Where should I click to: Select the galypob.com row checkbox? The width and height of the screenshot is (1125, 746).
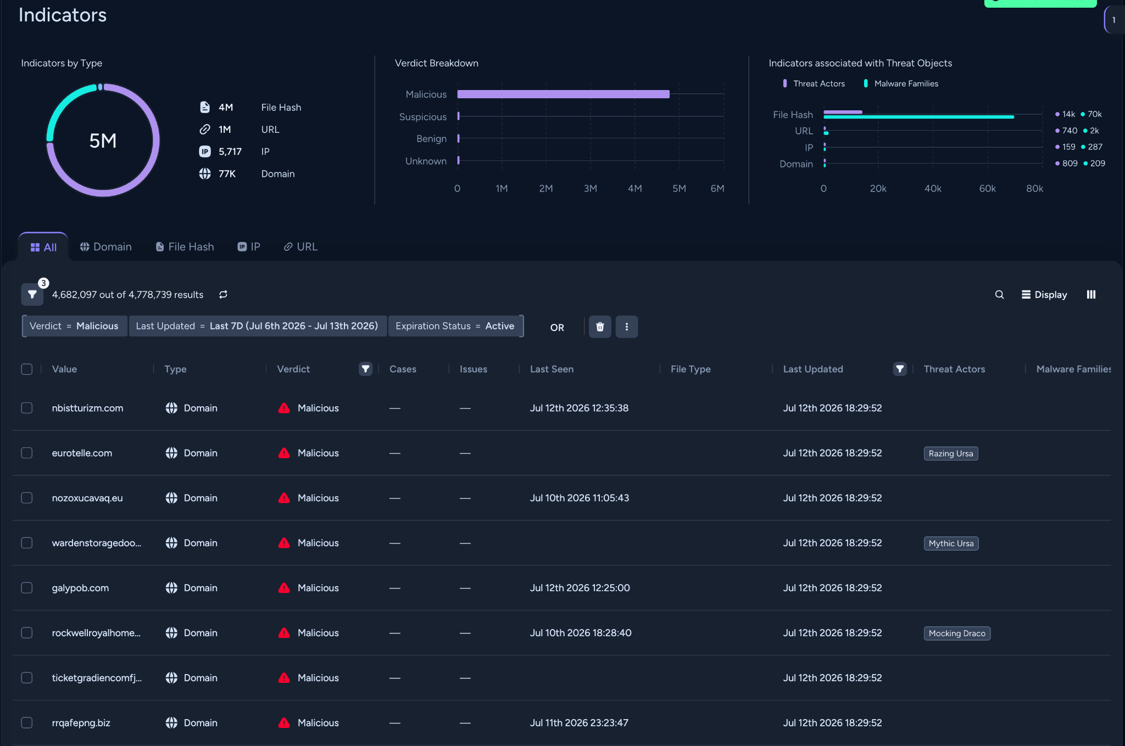pos(27,588)
